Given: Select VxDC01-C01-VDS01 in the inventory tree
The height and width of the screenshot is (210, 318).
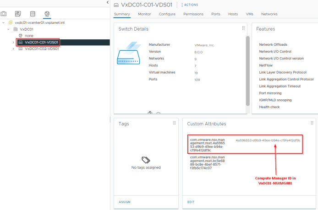Looking at the screenshot, I should (41, 43).
